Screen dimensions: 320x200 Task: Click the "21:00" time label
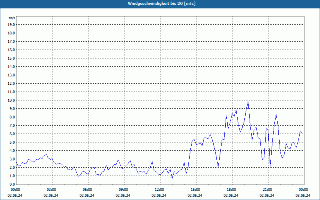click(267, 190)
